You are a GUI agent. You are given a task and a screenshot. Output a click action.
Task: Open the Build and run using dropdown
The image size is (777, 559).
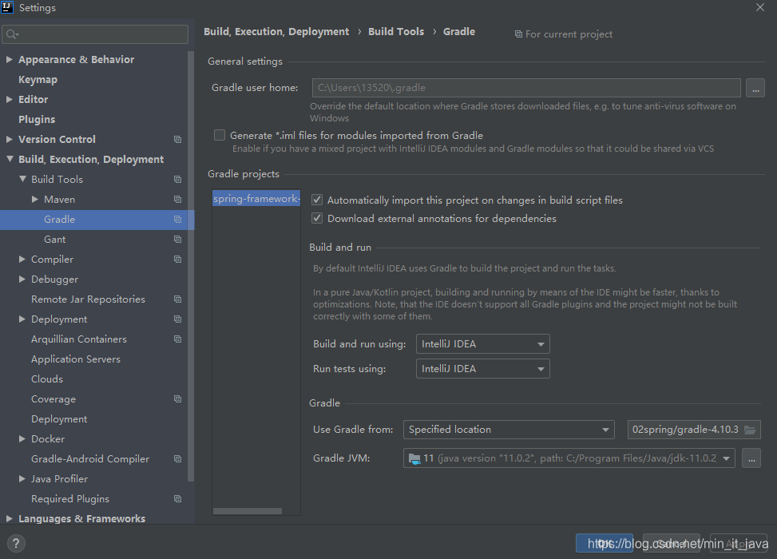coord(482,344)
